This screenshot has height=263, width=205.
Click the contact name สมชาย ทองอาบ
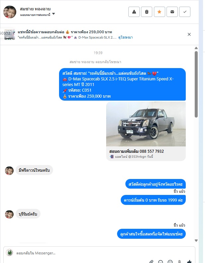tap(35, 9)
